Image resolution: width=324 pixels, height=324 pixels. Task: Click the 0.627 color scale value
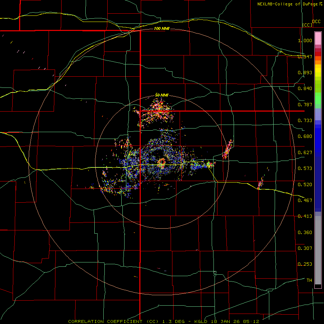305,153
